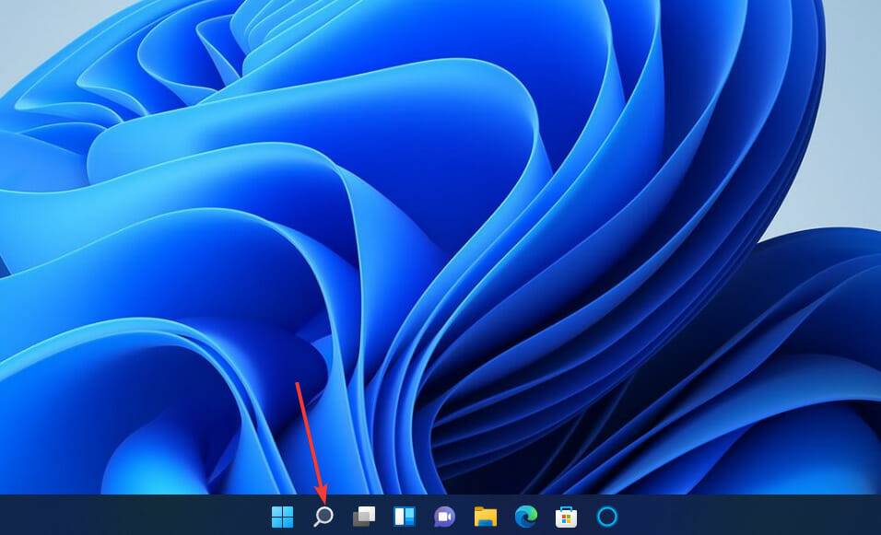Click the Edge blue swirl icon
Viewport: 881px width, 535px height.
click(526, 516)
